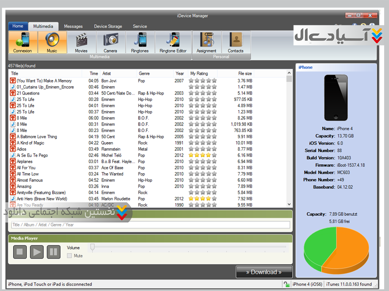Sort the list by Title column header
Image resolution: width=389 pixels, height=291 pixels.
[x=49, y=74]
